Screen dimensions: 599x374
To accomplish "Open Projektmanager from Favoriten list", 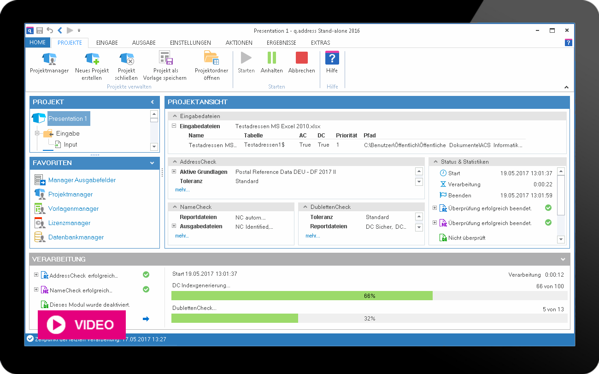I will (70, 194).
